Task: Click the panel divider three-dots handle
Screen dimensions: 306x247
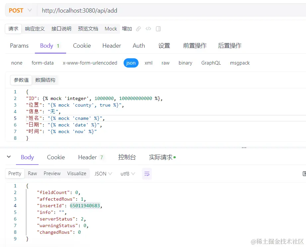Action: tap(244, 148)
